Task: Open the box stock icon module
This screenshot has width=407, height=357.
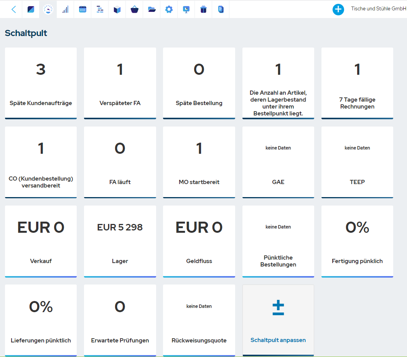Action: pos(117,10)
